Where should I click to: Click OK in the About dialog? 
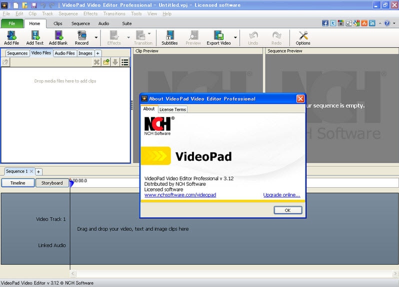click(288, 210)
